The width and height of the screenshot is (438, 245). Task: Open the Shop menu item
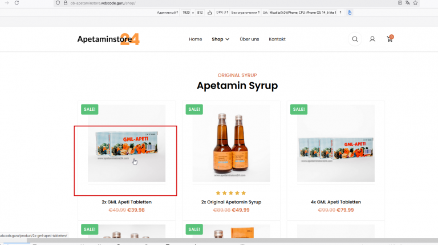click(x=217, y=39)
